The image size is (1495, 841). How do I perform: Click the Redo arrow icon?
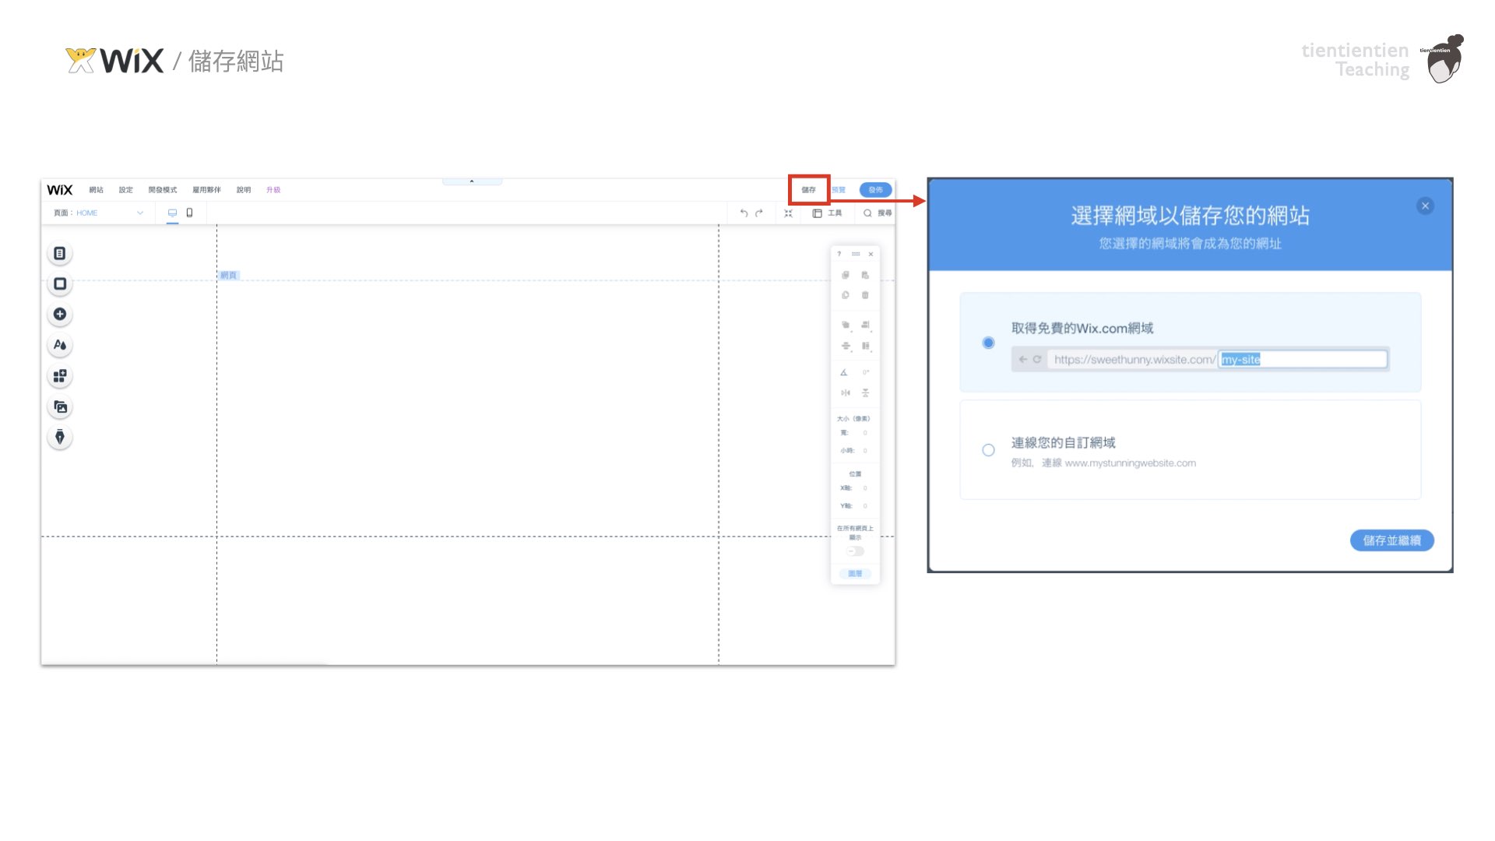coord(759,213)
